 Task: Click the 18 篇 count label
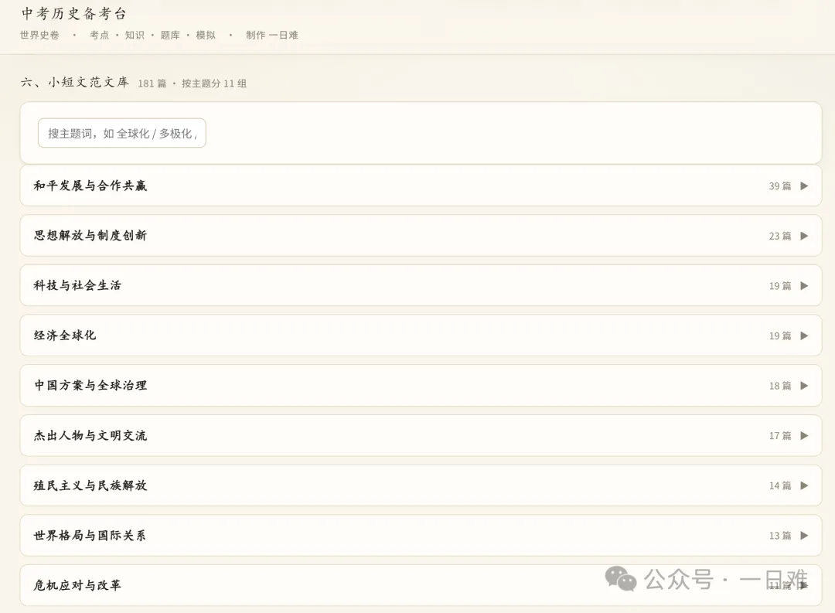coord(780,386)
